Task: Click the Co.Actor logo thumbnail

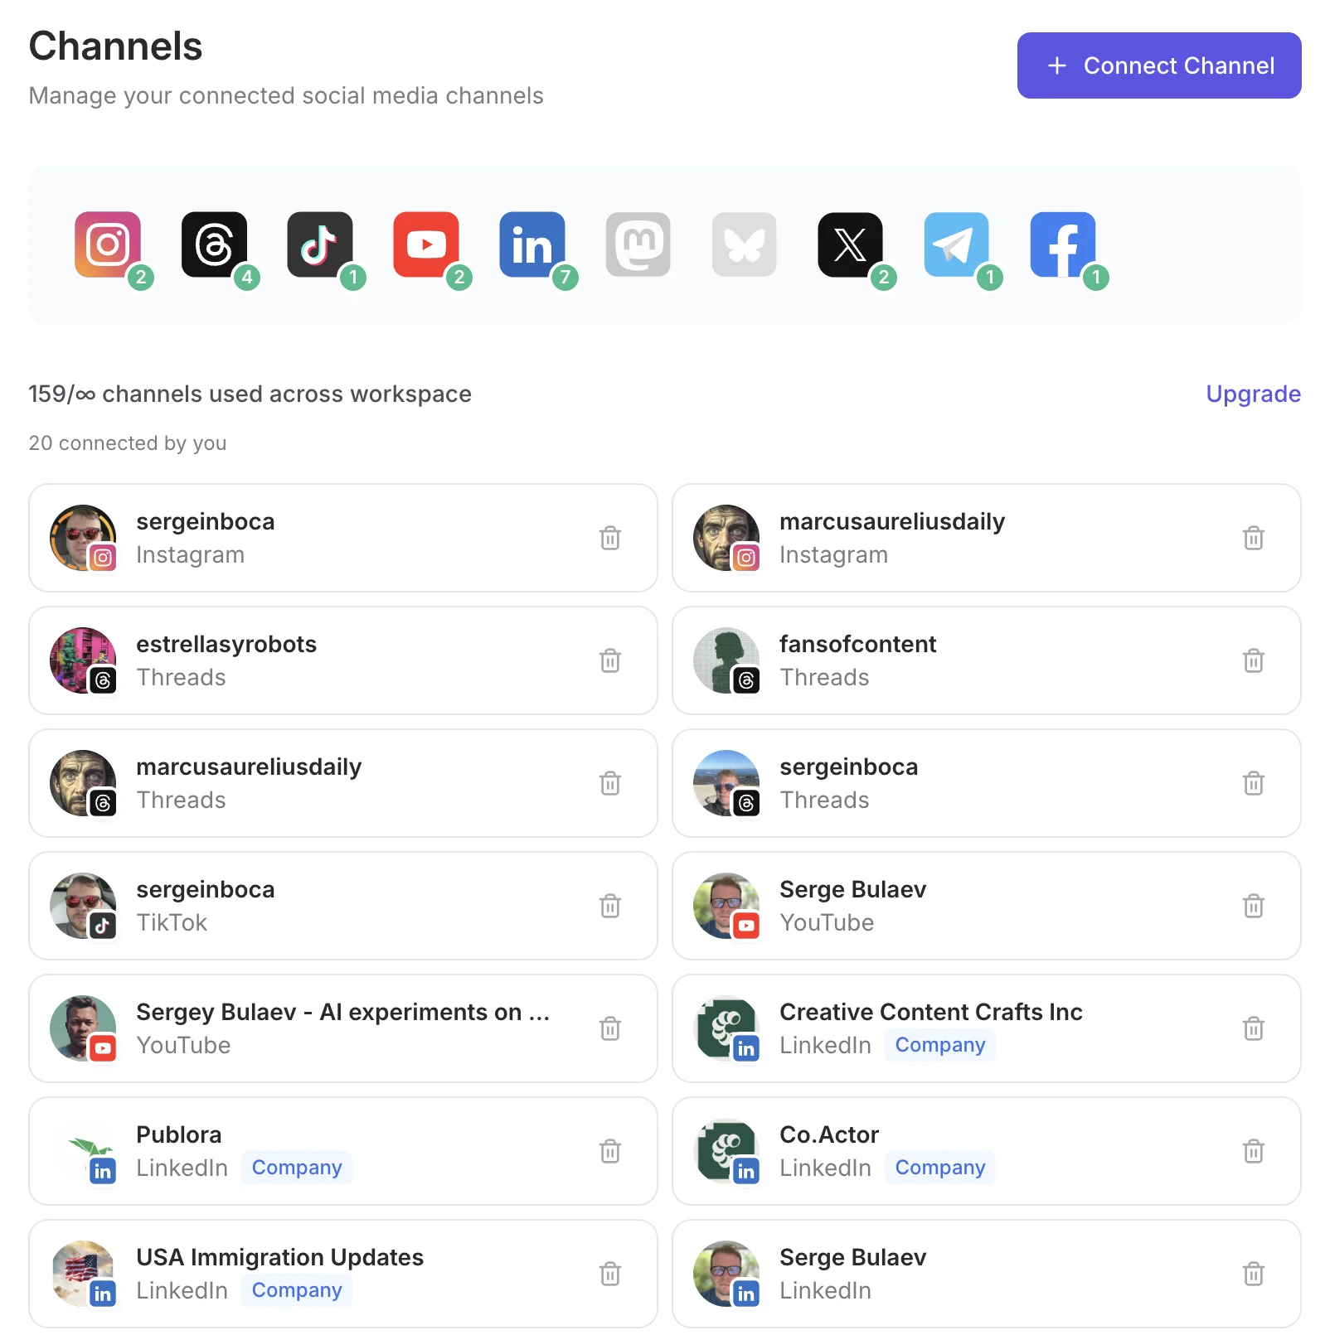Action: [x=726, y=1151]
